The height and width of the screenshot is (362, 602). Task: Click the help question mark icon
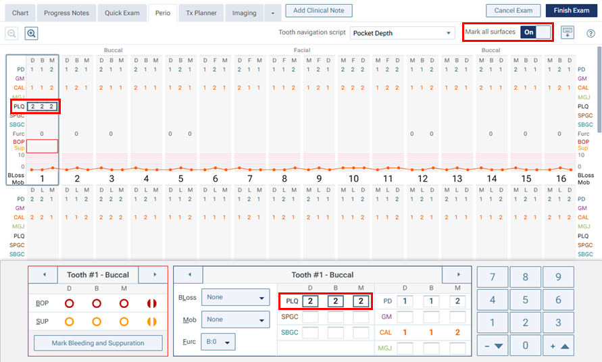(591, 33)
